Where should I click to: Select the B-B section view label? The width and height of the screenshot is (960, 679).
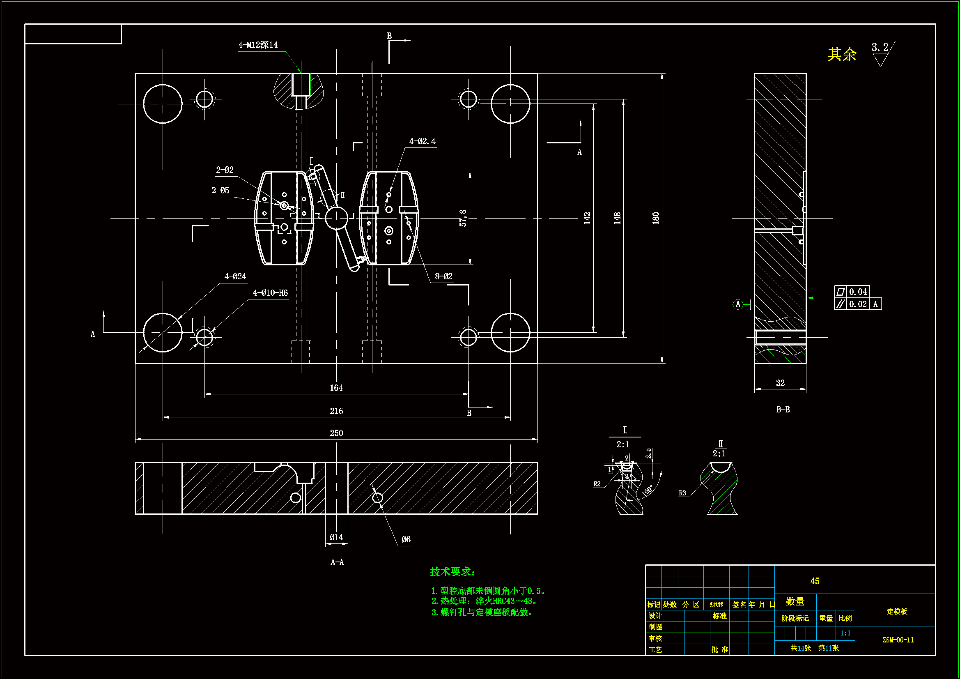click(783, 410)
